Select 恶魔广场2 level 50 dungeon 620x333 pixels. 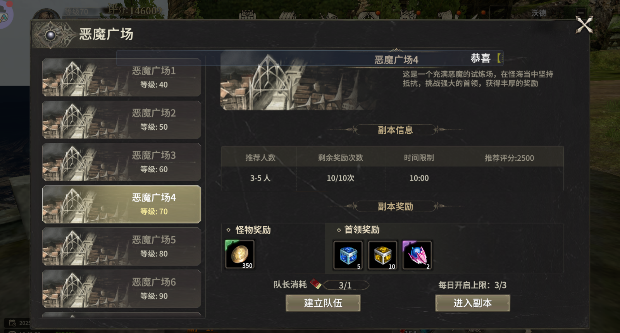(x=122, y=120)
